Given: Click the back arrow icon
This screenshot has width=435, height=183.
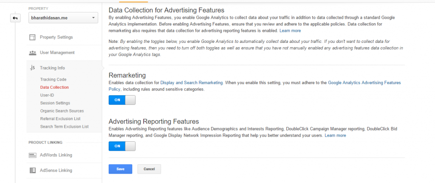Looking at the screenshot, I should pos(15,18).
